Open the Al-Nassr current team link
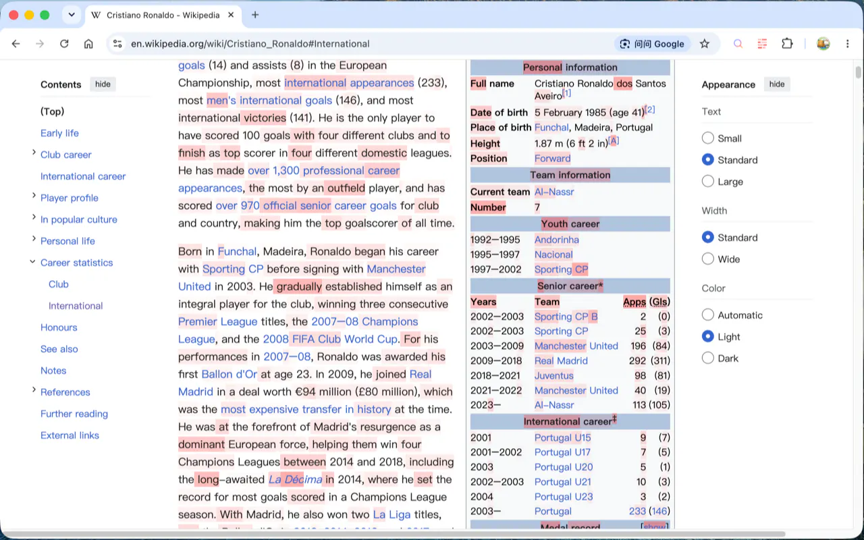The image size is (864, 540). pos(554,192)
